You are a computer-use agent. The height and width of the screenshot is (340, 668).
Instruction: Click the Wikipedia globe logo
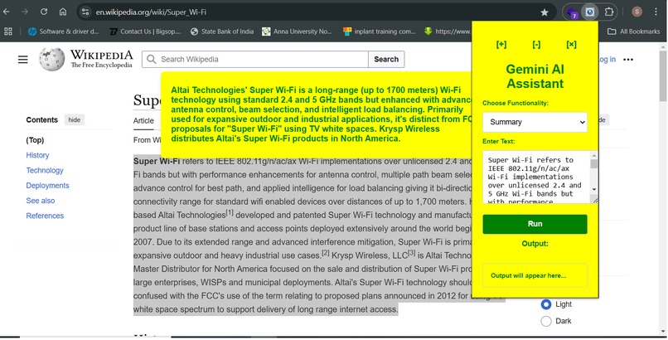coord(52,59)
